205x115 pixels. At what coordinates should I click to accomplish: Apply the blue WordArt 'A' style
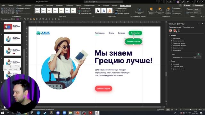coord(104,11)
